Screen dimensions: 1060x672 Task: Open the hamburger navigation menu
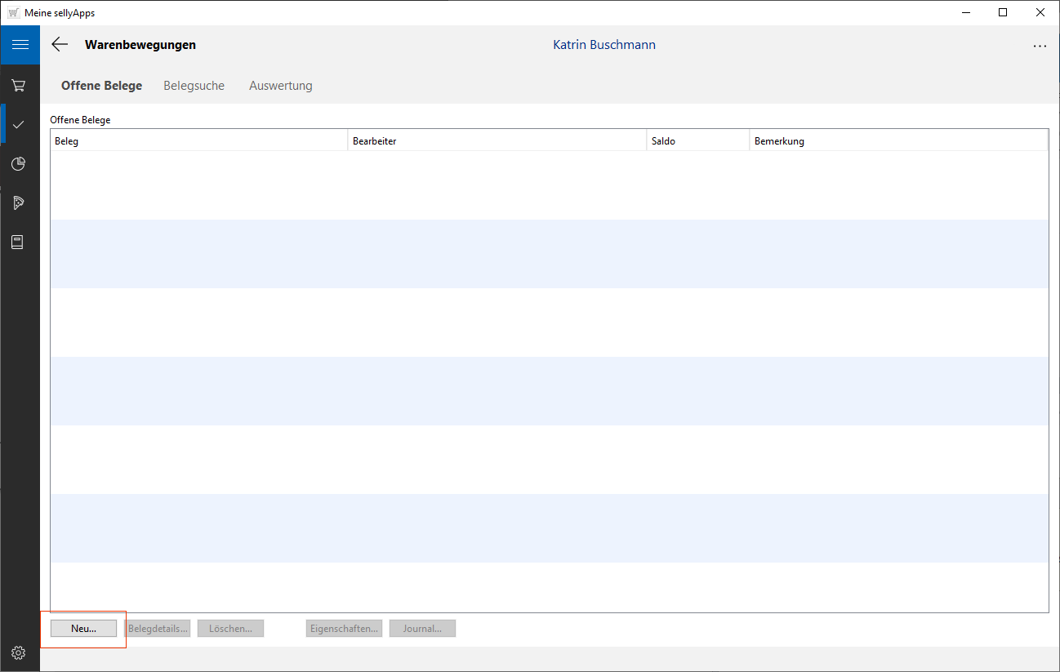(x=20, y=45)
